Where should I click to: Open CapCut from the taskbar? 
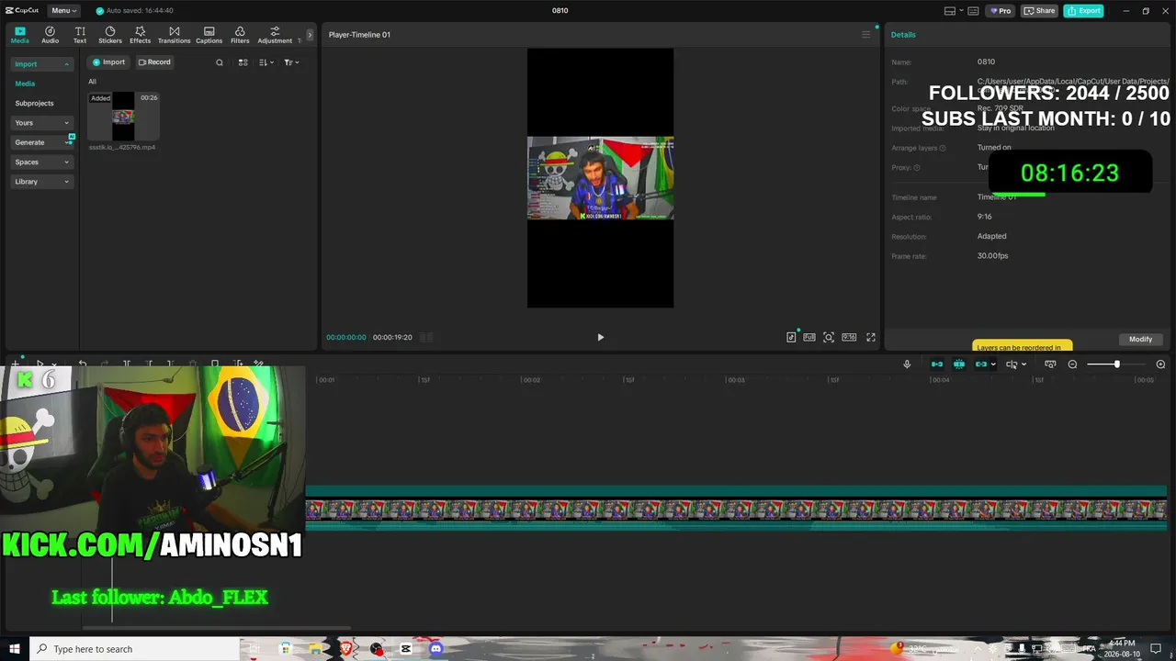(406, 649)
